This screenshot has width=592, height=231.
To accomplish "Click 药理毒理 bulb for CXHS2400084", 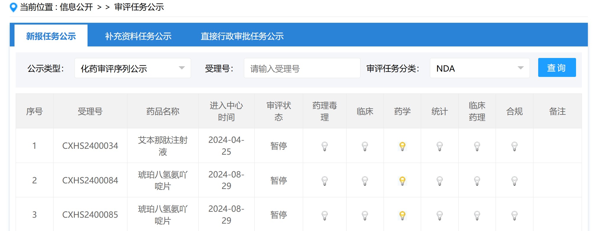I will pyautogui.click(x=325, y=181).
